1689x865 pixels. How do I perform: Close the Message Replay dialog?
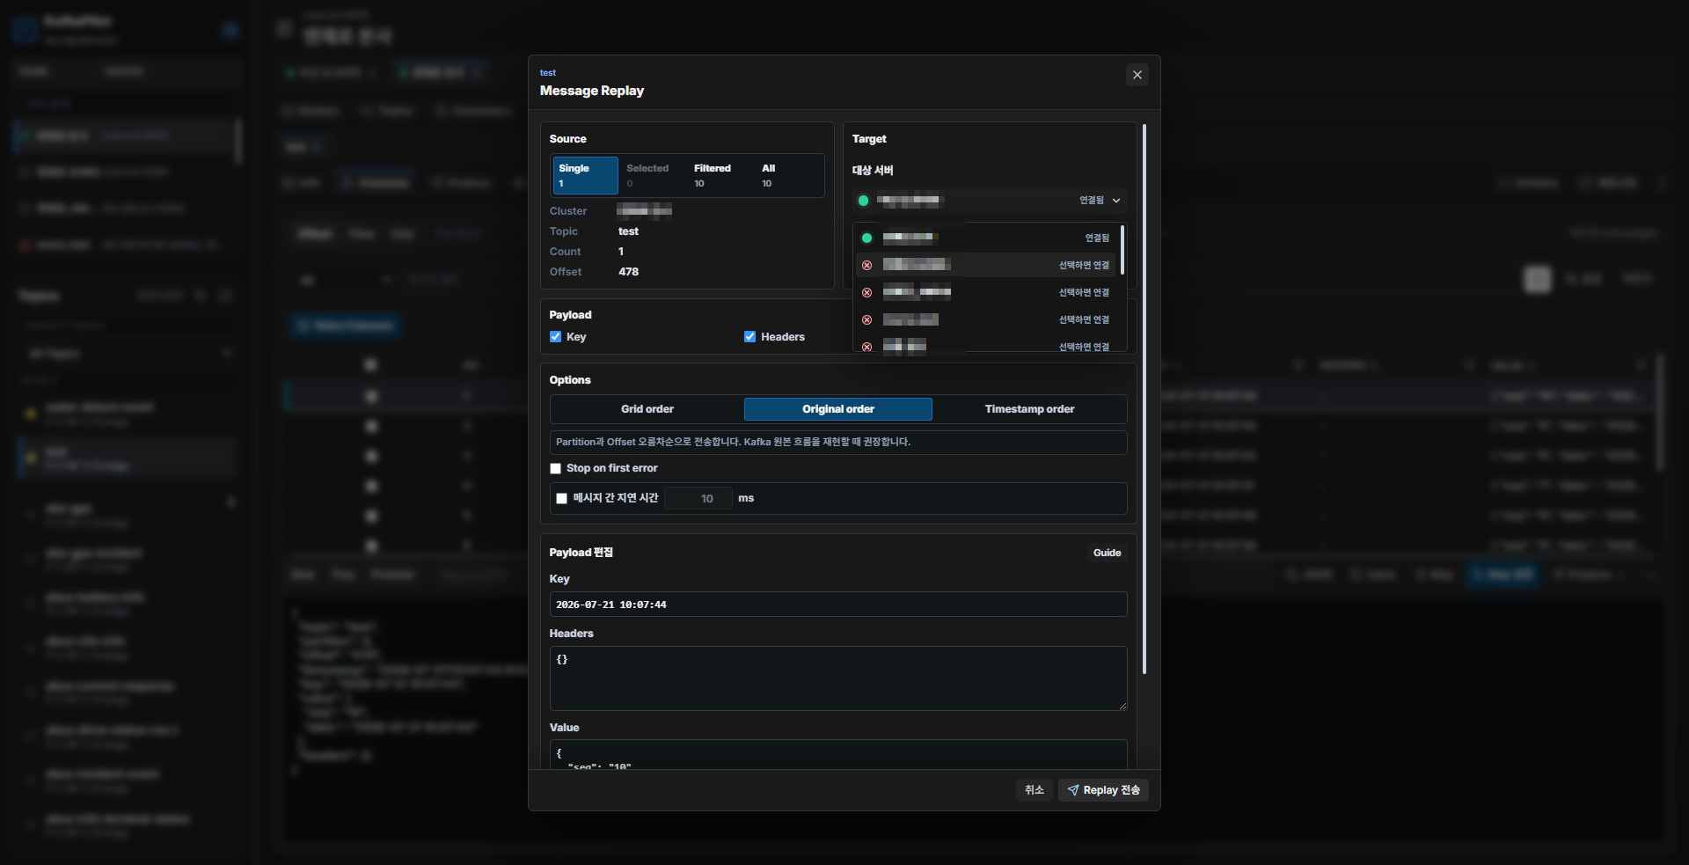[x=1137, y=75]
